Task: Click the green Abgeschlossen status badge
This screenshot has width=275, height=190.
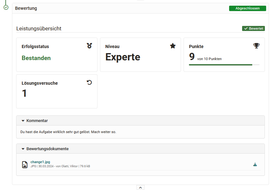Action: 247,8
